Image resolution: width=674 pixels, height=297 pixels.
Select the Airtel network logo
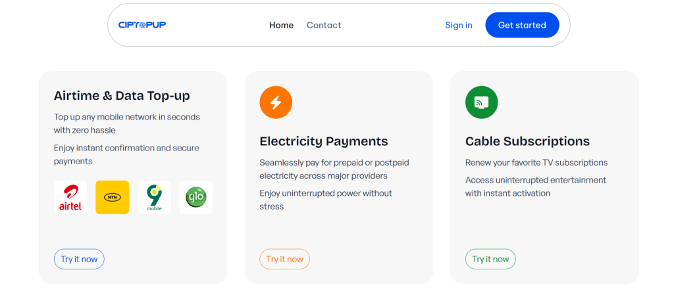[x=70, y=197]
